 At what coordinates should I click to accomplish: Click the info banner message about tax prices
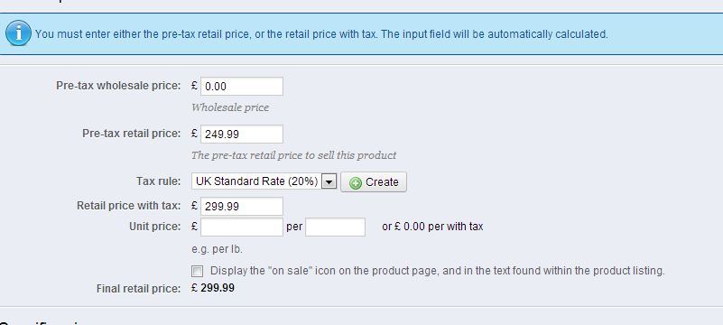321,34
